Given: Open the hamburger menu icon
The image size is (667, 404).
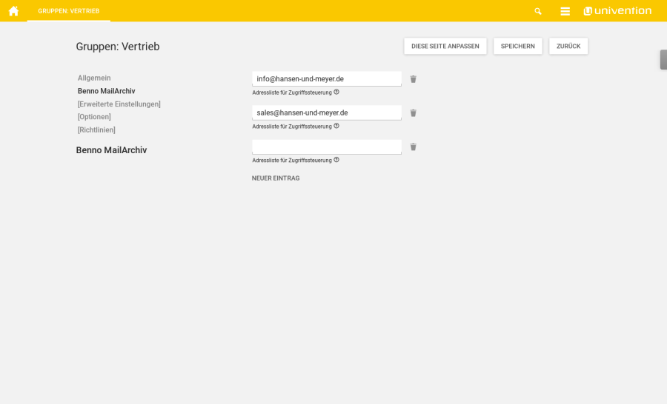Looking at the screenshot, I should pyautogui.click(x=565, y=11).
